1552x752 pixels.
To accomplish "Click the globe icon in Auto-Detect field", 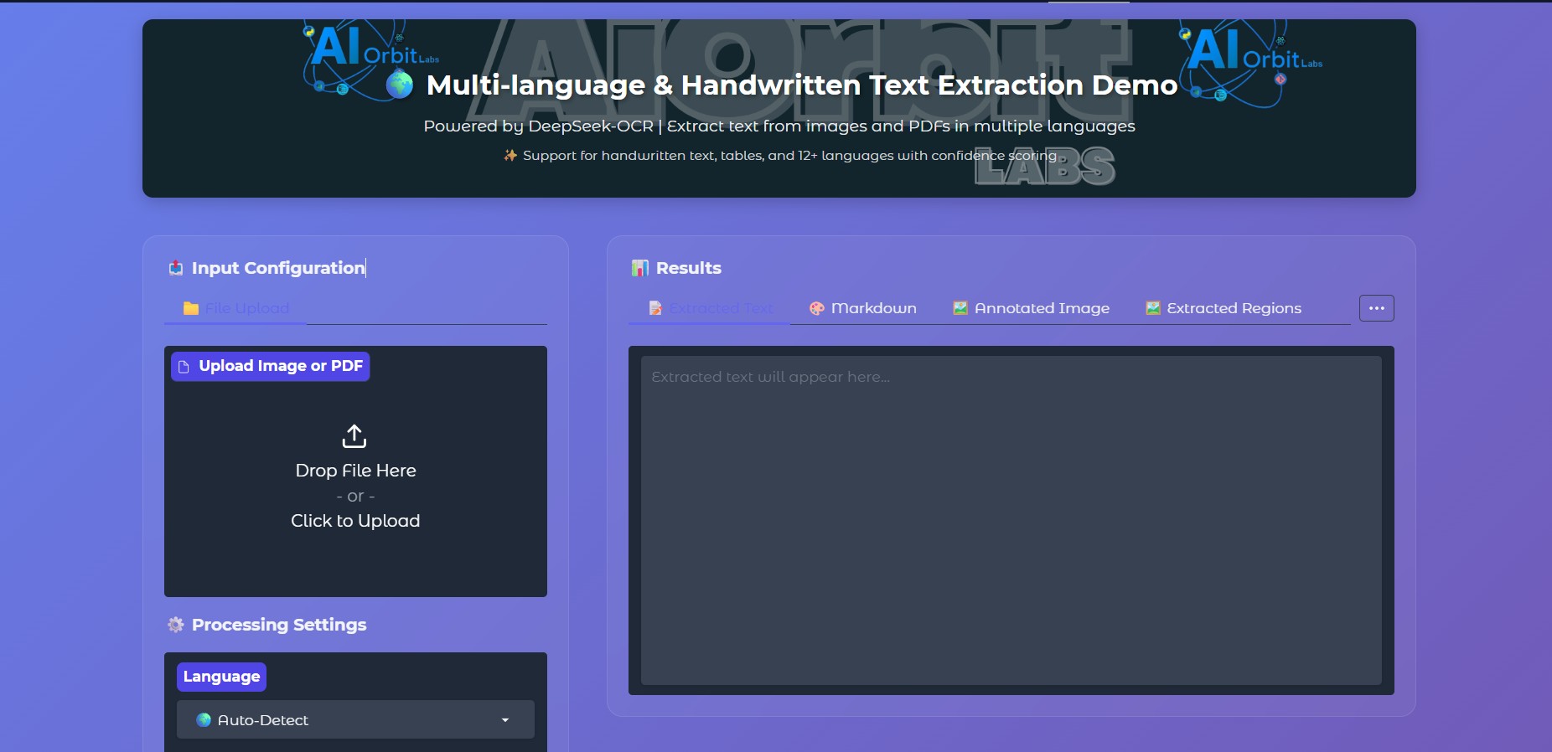I will point(204,720).
